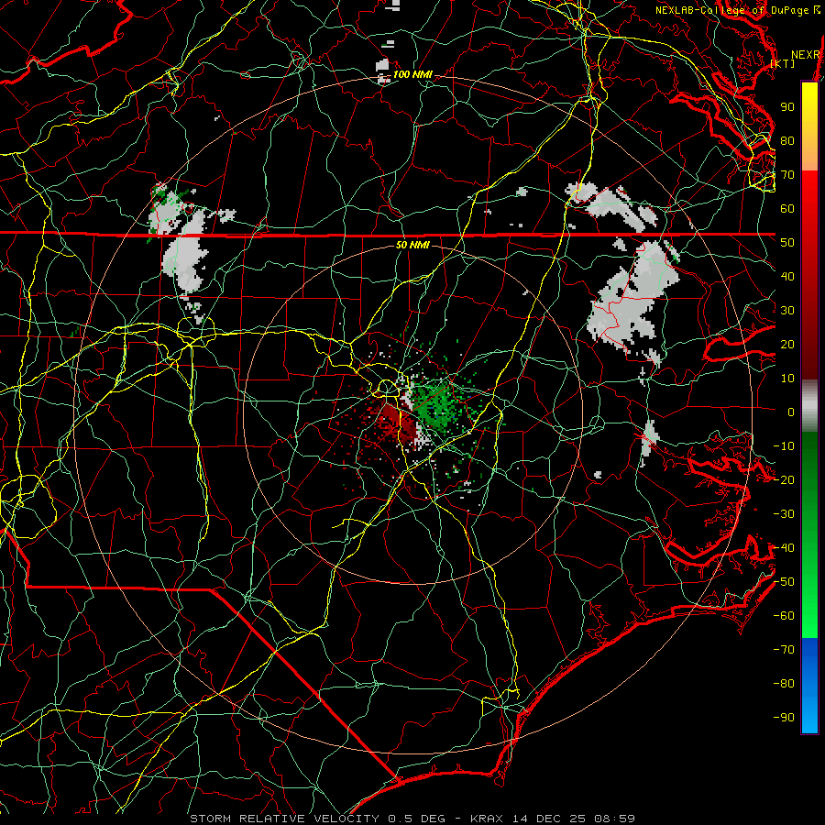
Task: Click the KRAX station identifier in caption
Action: click(x=486, y=819)
